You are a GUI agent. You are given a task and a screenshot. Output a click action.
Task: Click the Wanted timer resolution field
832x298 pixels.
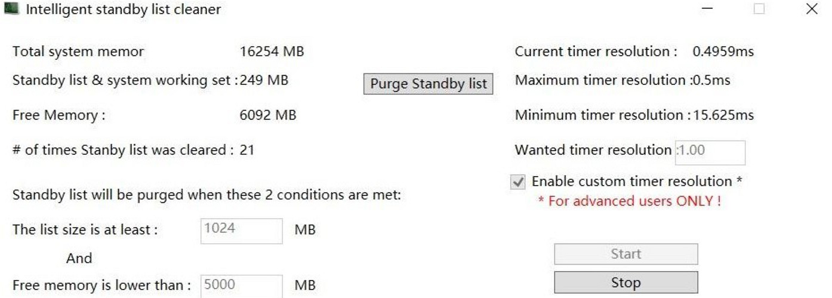pos(710,152)
